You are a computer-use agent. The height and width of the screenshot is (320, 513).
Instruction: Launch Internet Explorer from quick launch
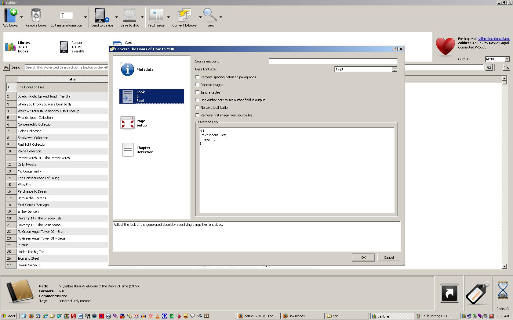(45, 316)
